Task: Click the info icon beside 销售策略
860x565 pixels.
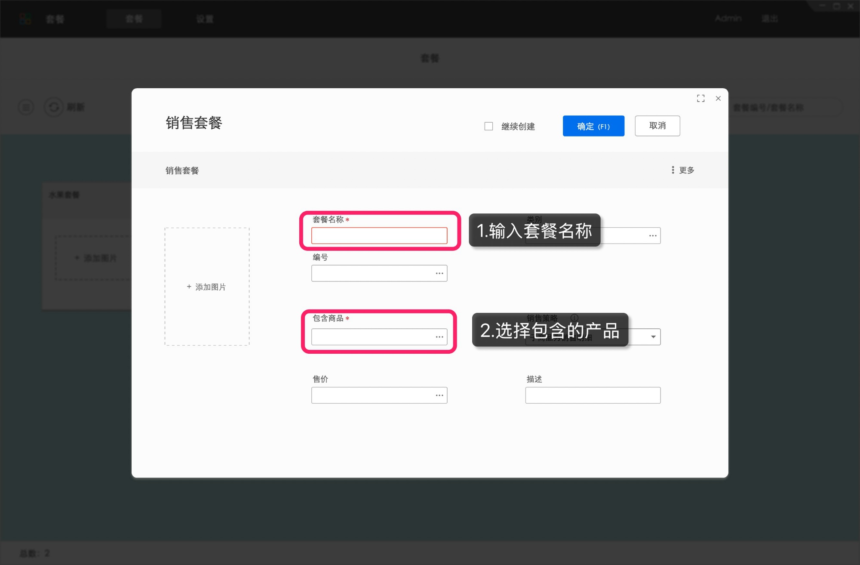Action: click(x=574, y=318)
